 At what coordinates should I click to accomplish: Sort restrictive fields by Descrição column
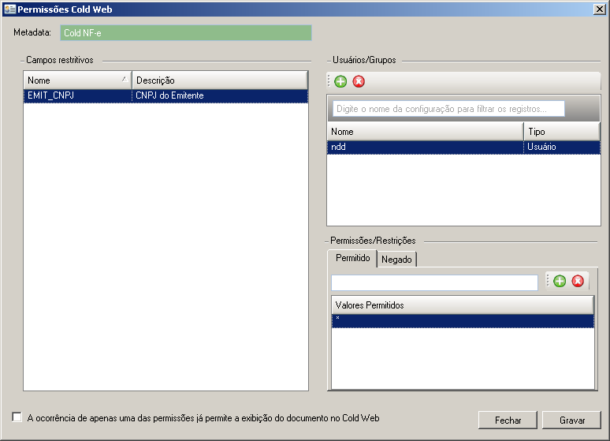point(220,80)
